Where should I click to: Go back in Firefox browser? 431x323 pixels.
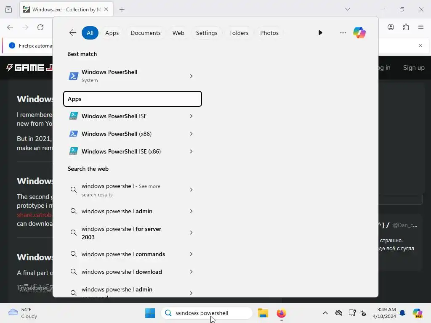tap(10, 27)
